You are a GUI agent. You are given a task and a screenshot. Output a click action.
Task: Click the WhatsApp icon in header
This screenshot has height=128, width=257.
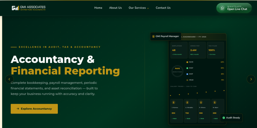[x=222, y=8]
